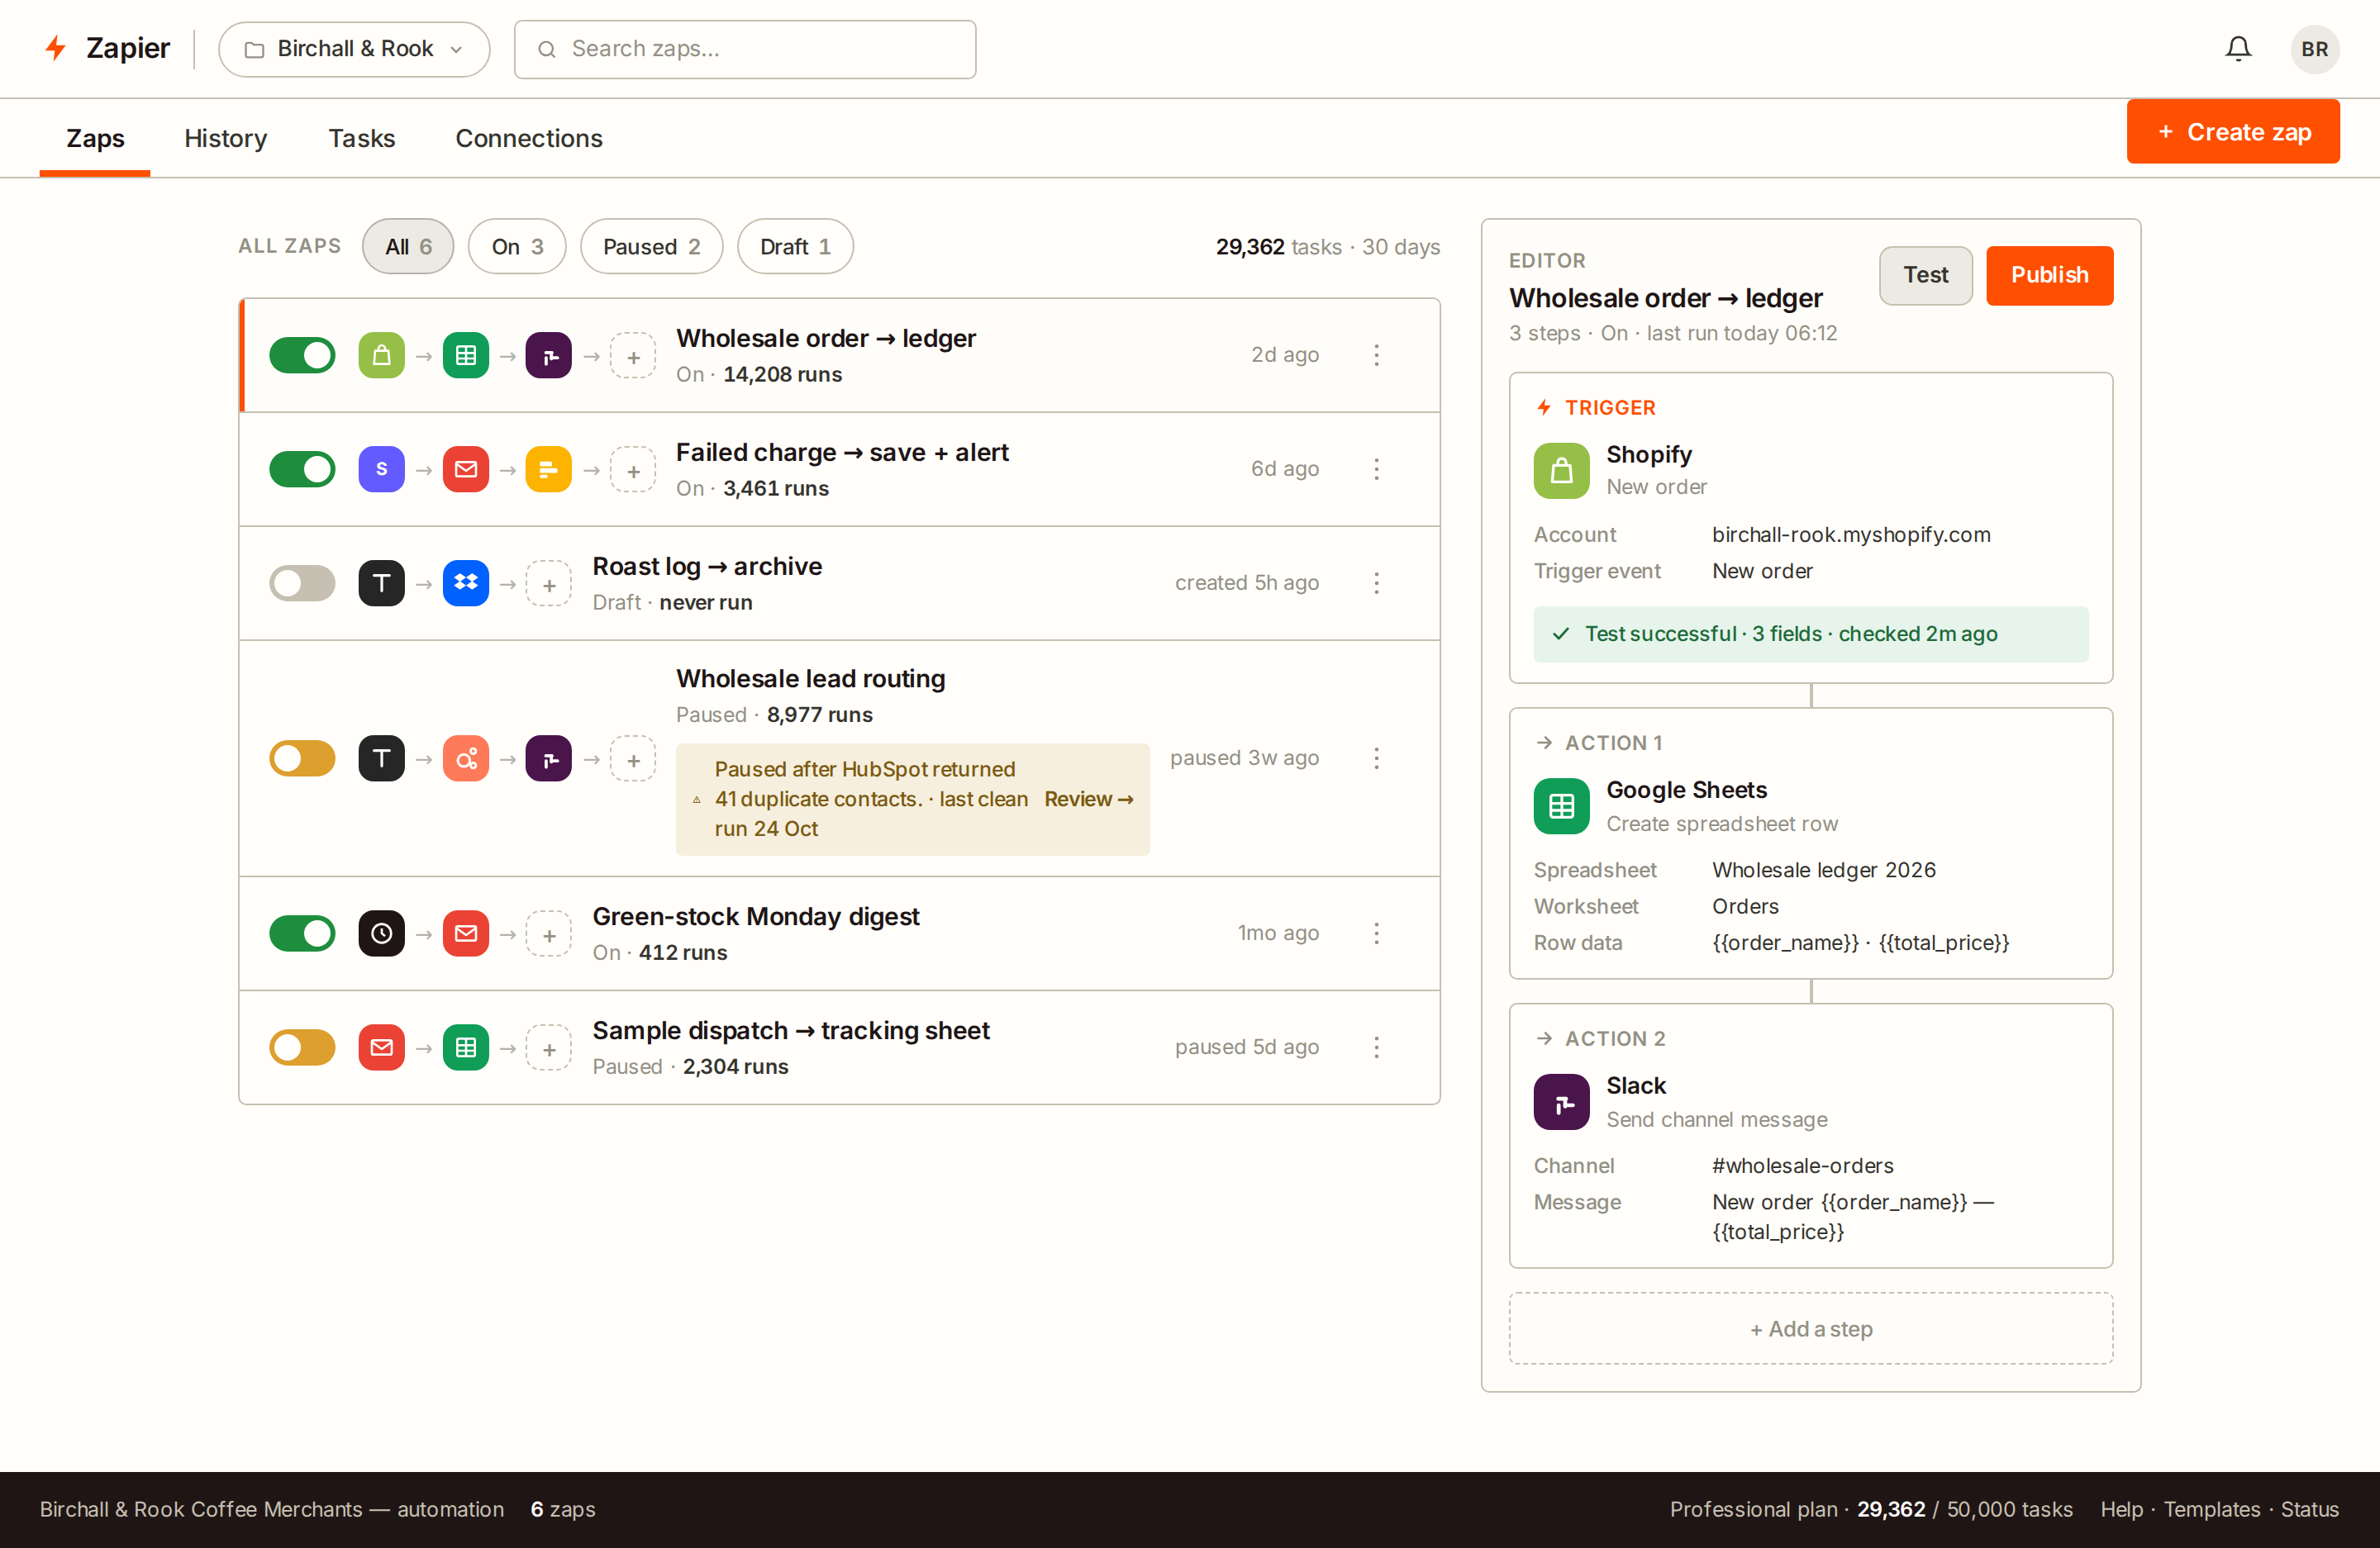The image size is (2380, 1548).
Task: Toggle Wholesale lead routing zap switch
Action: [x=302, y=758]
